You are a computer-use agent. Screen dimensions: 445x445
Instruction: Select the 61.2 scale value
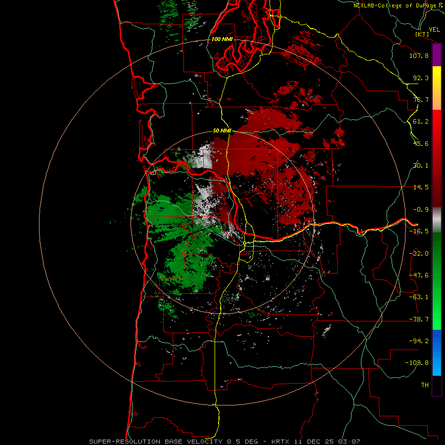pyautogui.click(x=421, y=122)
